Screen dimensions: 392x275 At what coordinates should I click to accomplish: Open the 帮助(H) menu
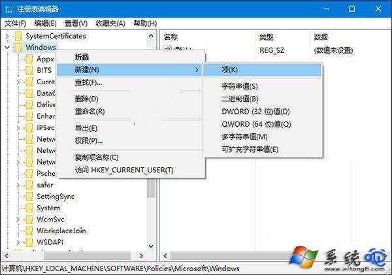click(x=145, y=24)
